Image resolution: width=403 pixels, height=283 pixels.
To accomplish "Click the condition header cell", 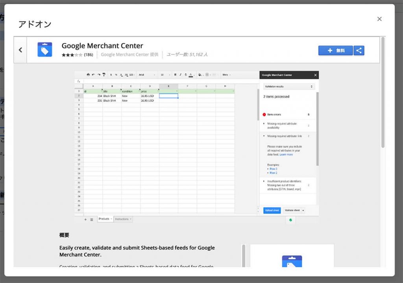I will 131,91.
